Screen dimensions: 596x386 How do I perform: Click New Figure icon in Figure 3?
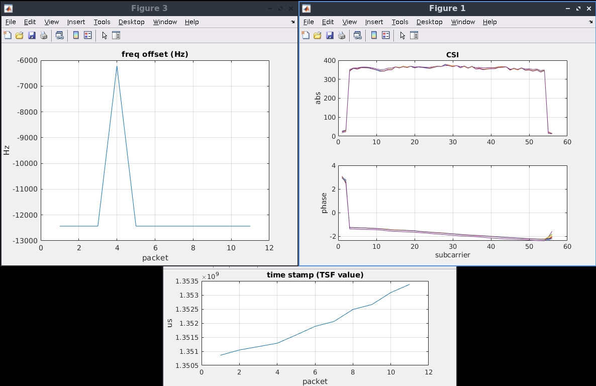point(8,35)
